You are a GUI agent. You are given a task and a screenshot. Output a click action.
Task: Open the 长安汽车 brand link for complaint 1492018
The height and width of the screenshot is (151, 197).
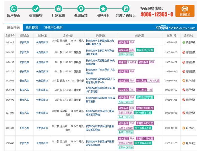[x=24, y=42]
